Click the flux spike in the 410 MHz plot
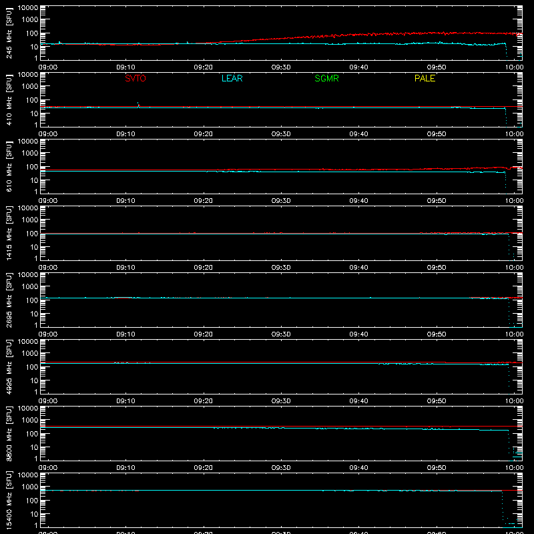534x534 pixels. tap(138, 105)
